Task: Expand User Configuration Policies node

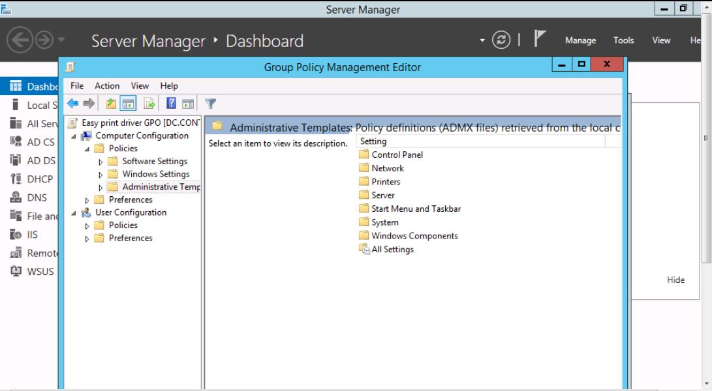Action: 87,226
